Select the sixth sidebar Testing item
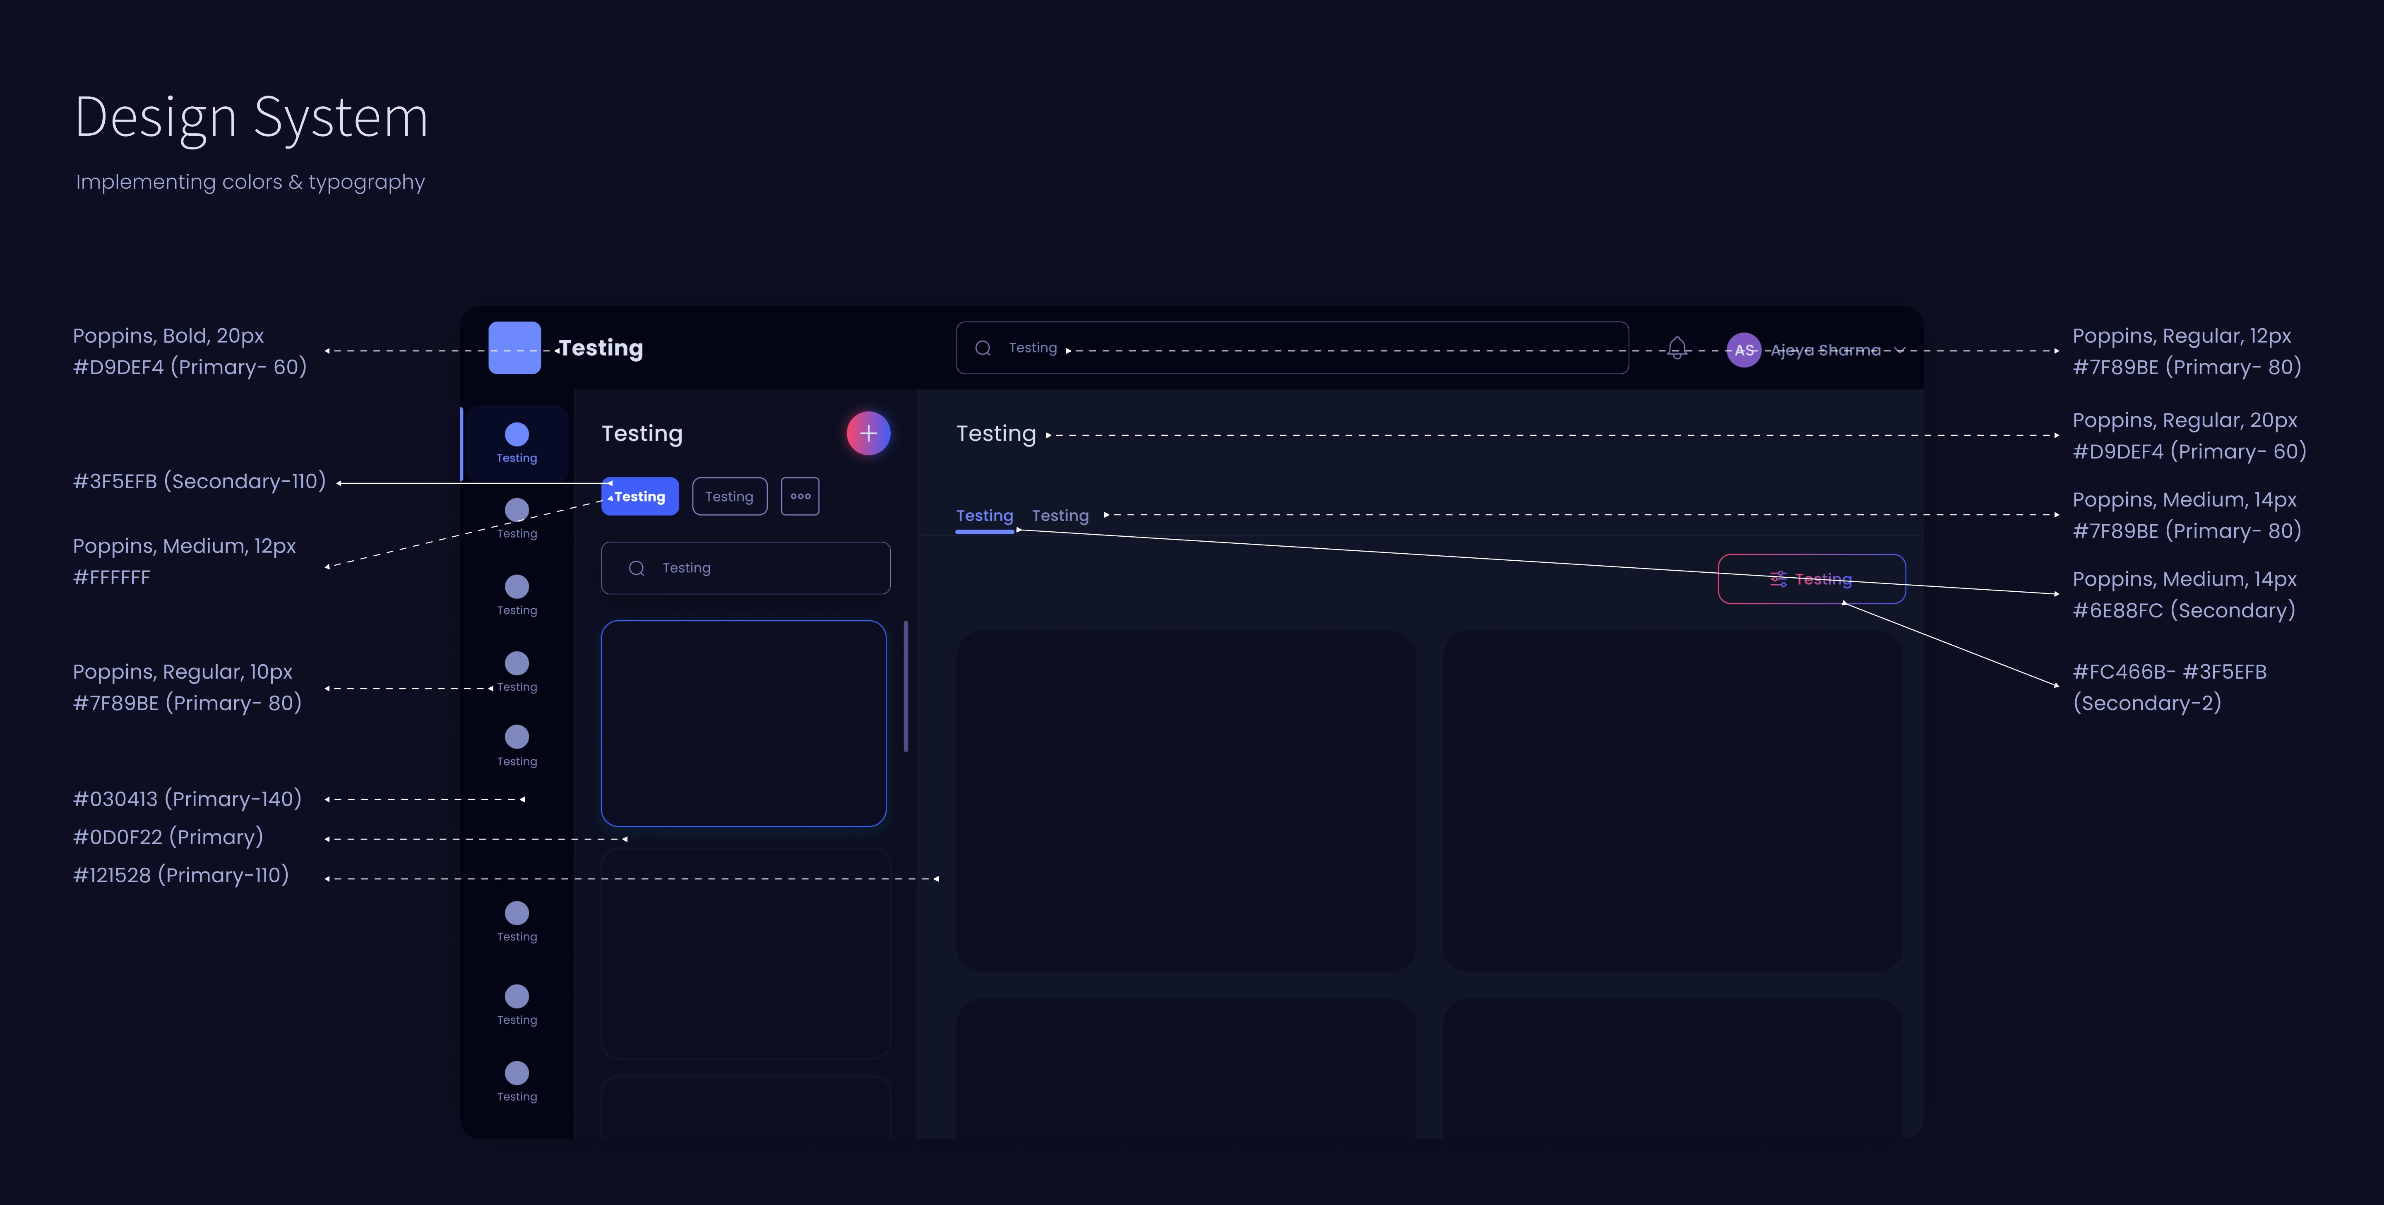Image resolution: width=2384 pixels, height=1205 pixels. [x=517, y=923]
